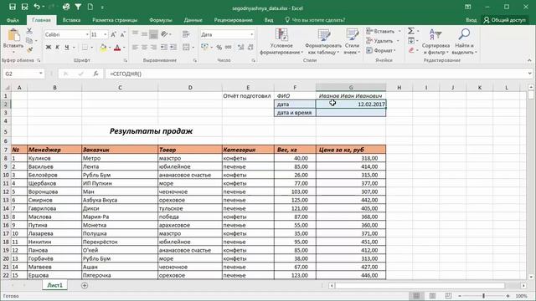Switch to the Формулы tab
The height and width of the screenshot is (301, 536).
tap(161, 20)
